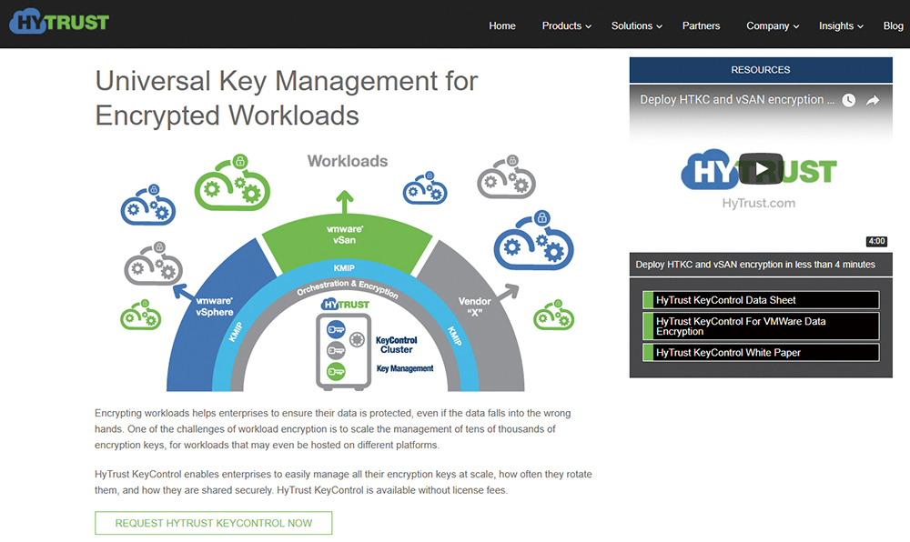Click the green key icon in the safe
The image size is (910, 542).
[x=336, y=372]
